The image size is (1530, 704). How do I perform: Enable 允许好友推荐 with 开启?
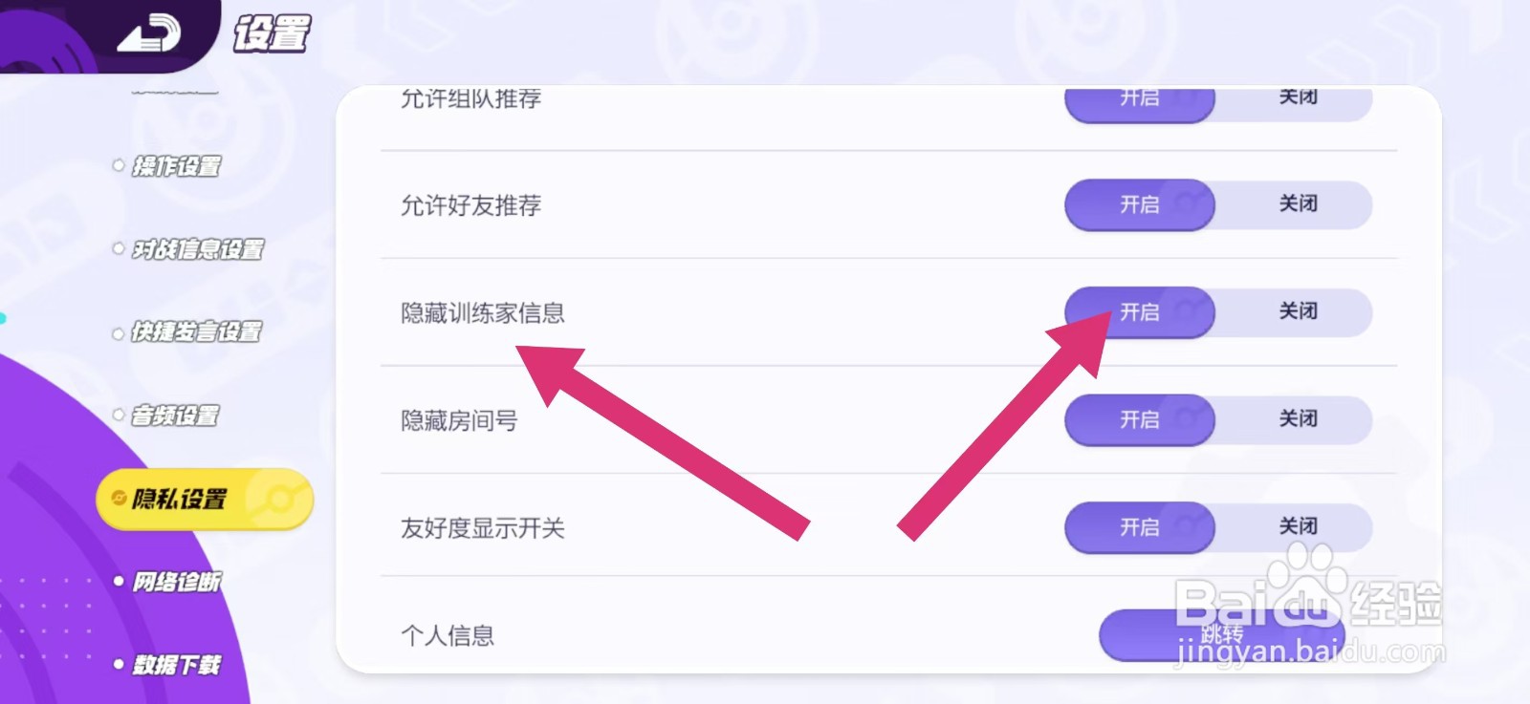(1139, 204)
